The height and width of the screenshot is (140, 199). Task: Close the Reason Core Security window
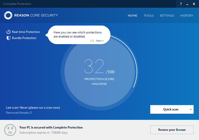click(x=194, y=4)
